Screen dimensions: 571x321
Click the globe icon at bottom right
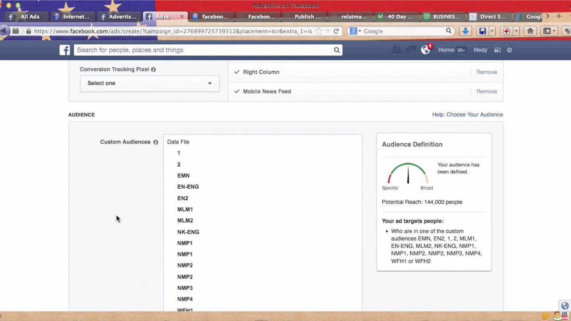[565, 306]
